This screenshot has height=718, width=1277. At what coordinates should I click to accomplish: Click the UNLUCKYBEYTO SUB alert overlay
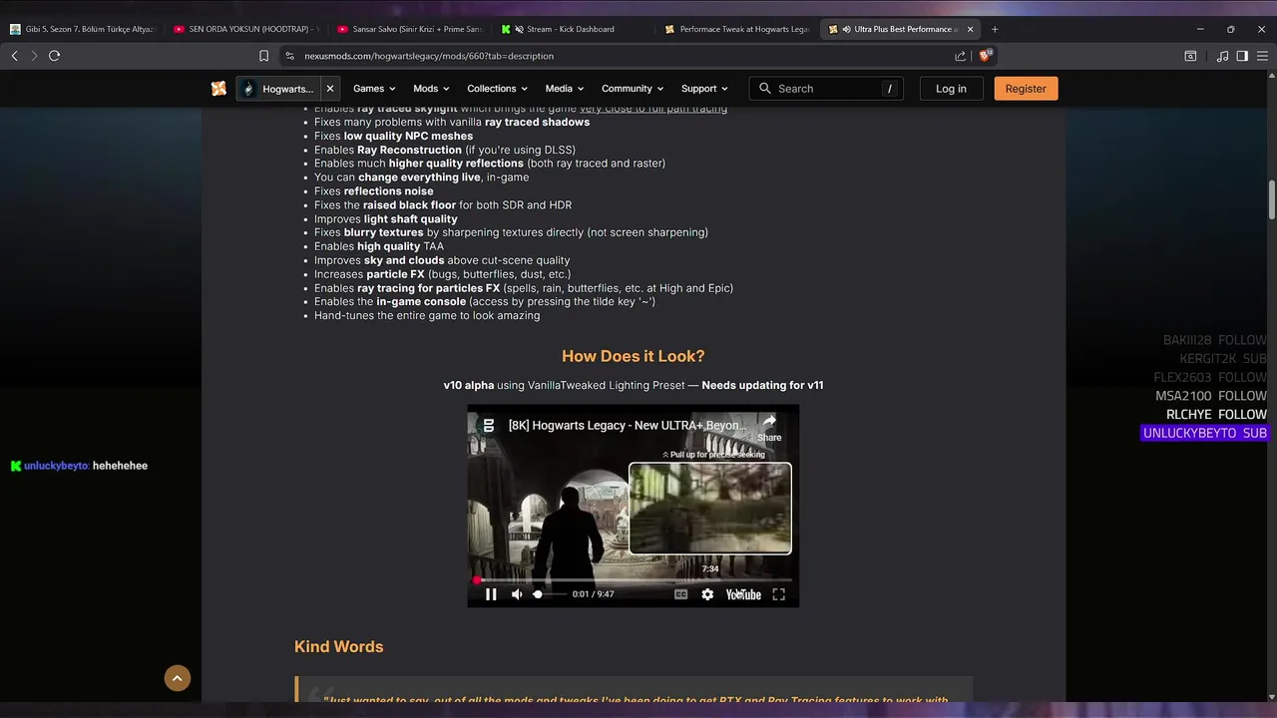1205,433
